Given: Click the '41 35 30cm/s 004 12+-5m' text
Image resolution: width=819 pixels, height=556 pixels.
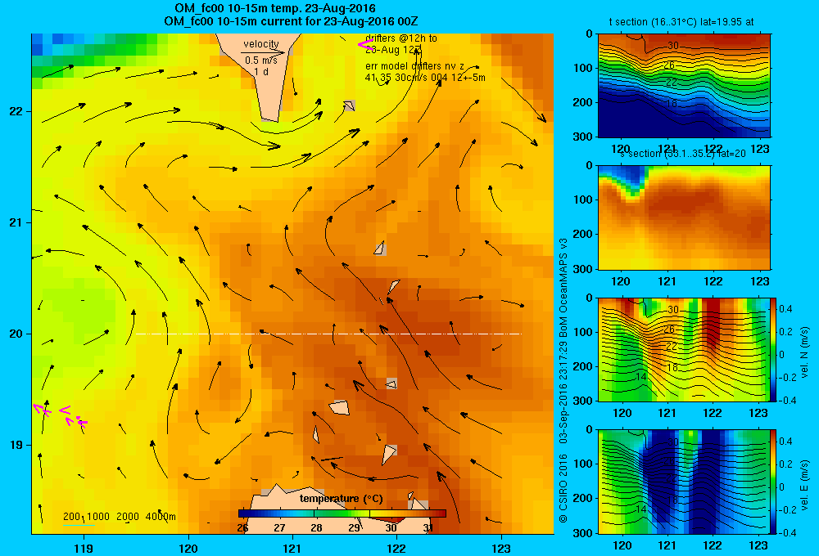Looking at the screenshot, I should pyautogui.click(x=425, y=78).
